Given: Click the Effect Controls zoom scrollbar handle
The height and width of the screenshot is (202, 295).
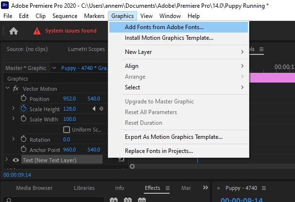Looking at the screenshot, I should [x=132, y=167].
